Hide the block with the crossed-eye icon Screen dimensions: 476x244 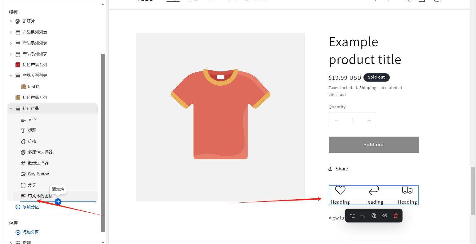tap(385, 215)
